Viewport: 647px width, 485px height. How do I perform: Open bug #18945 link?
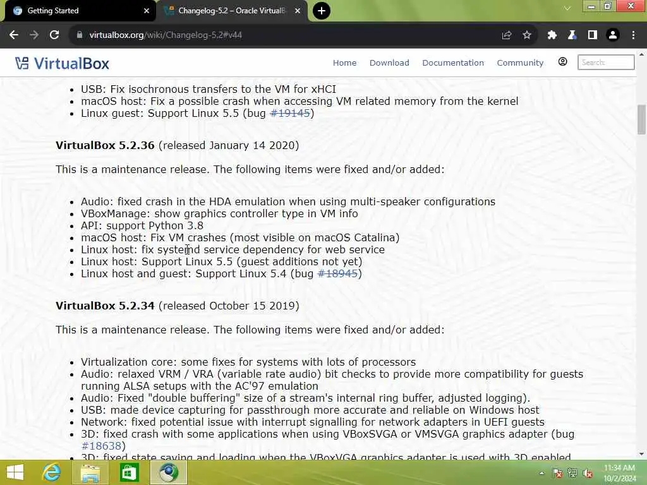(337, 274)
